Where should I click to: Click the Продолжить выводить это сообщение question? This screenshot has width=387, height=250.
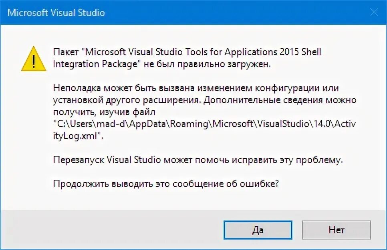click(166, 184)
